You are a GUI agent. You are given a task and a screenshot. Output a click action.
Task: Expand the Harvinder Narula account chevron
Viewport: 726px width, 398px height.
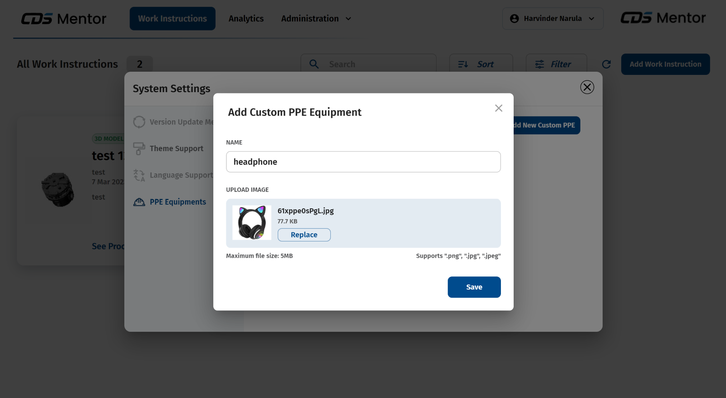tap(592, 19)
